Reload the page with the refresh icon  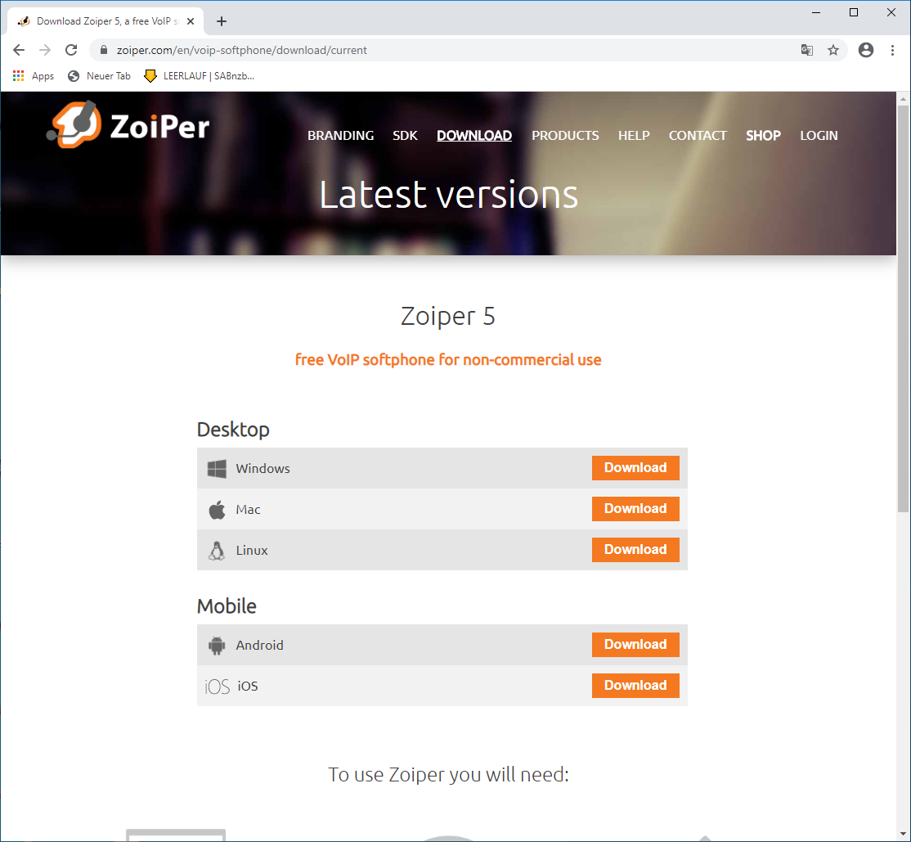(71, 50)
